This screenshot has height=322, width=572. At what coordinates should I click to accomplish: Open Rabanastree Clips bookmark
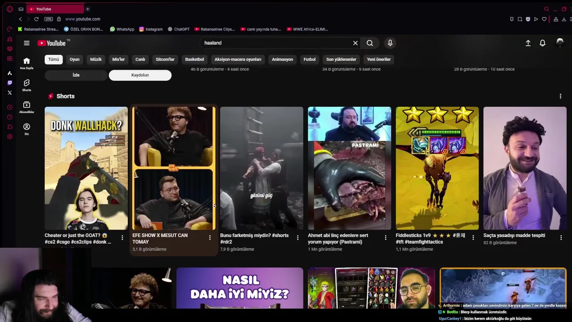tap(214, 29)
